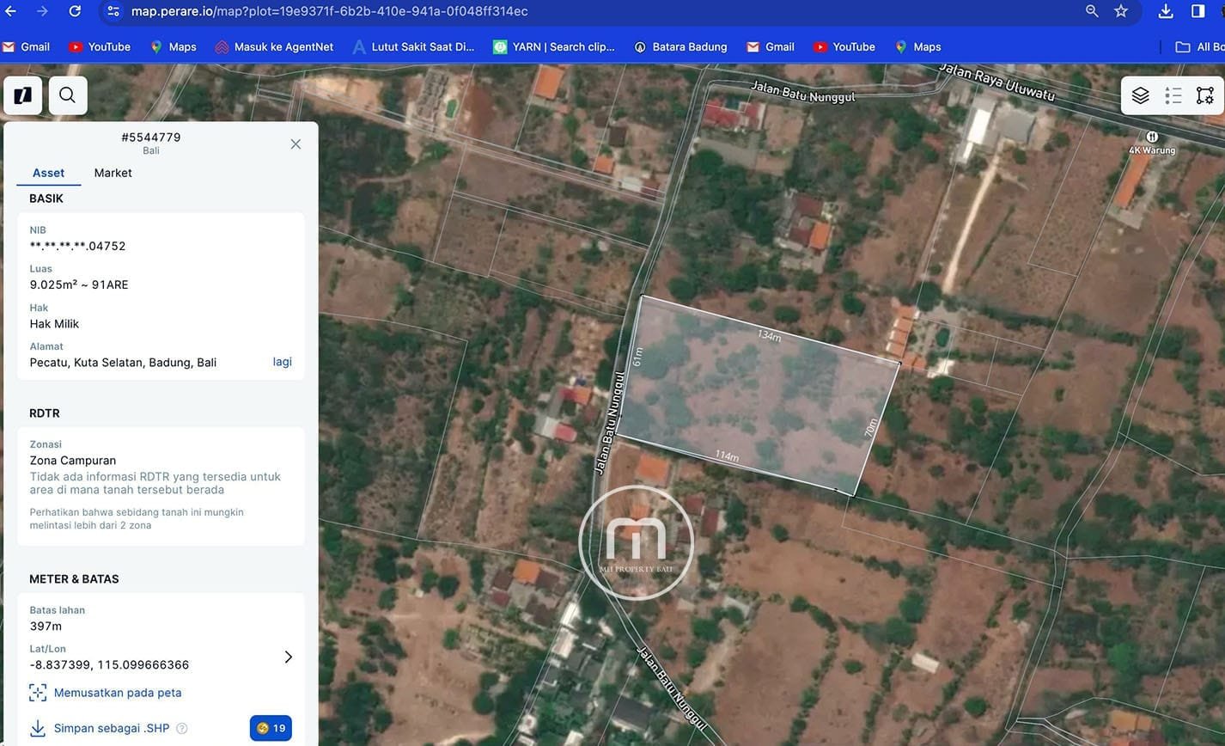
Task: Open the map layers panel
Action: click(1140, 95)
